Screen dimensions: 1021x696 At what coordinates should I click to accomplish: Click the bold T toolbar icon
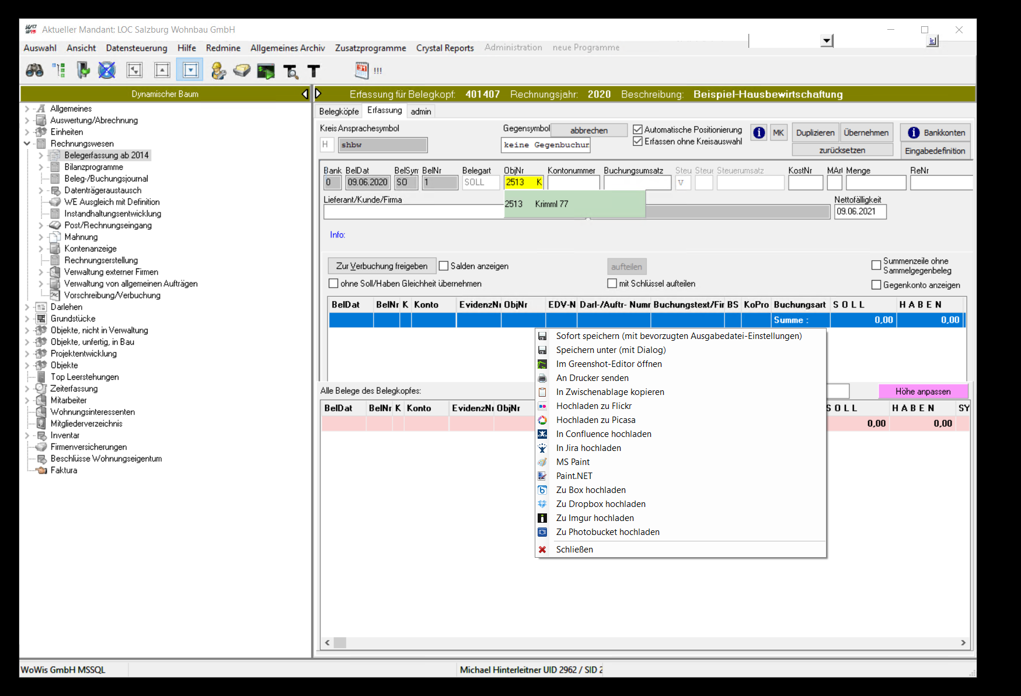click(314, 71)
